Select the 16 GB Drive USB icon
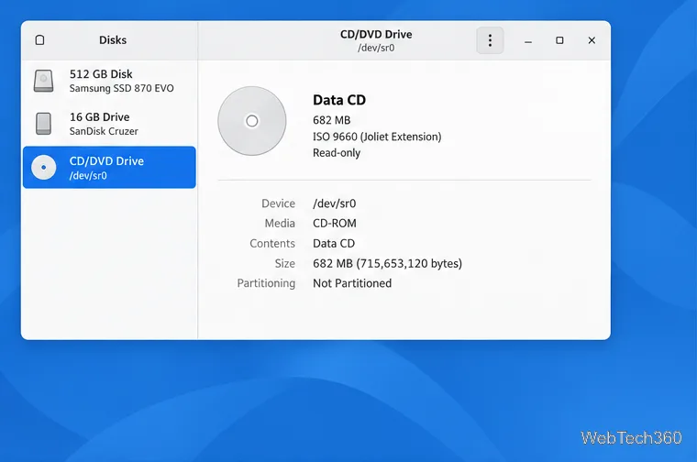The height and width of the screenshot is (462, 697). (x=44, y=123)
